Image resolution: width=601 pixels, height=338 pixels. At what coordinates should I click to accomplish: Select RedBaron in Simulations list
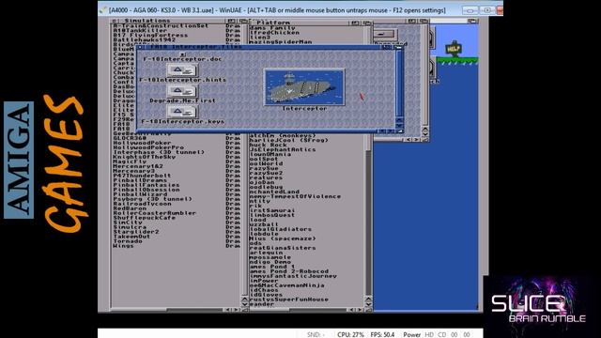tap(130, 208)
